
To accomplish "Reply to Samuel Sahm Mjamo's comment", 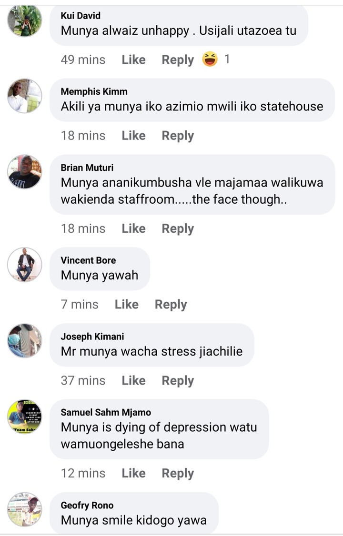I will tap(178, 474).
